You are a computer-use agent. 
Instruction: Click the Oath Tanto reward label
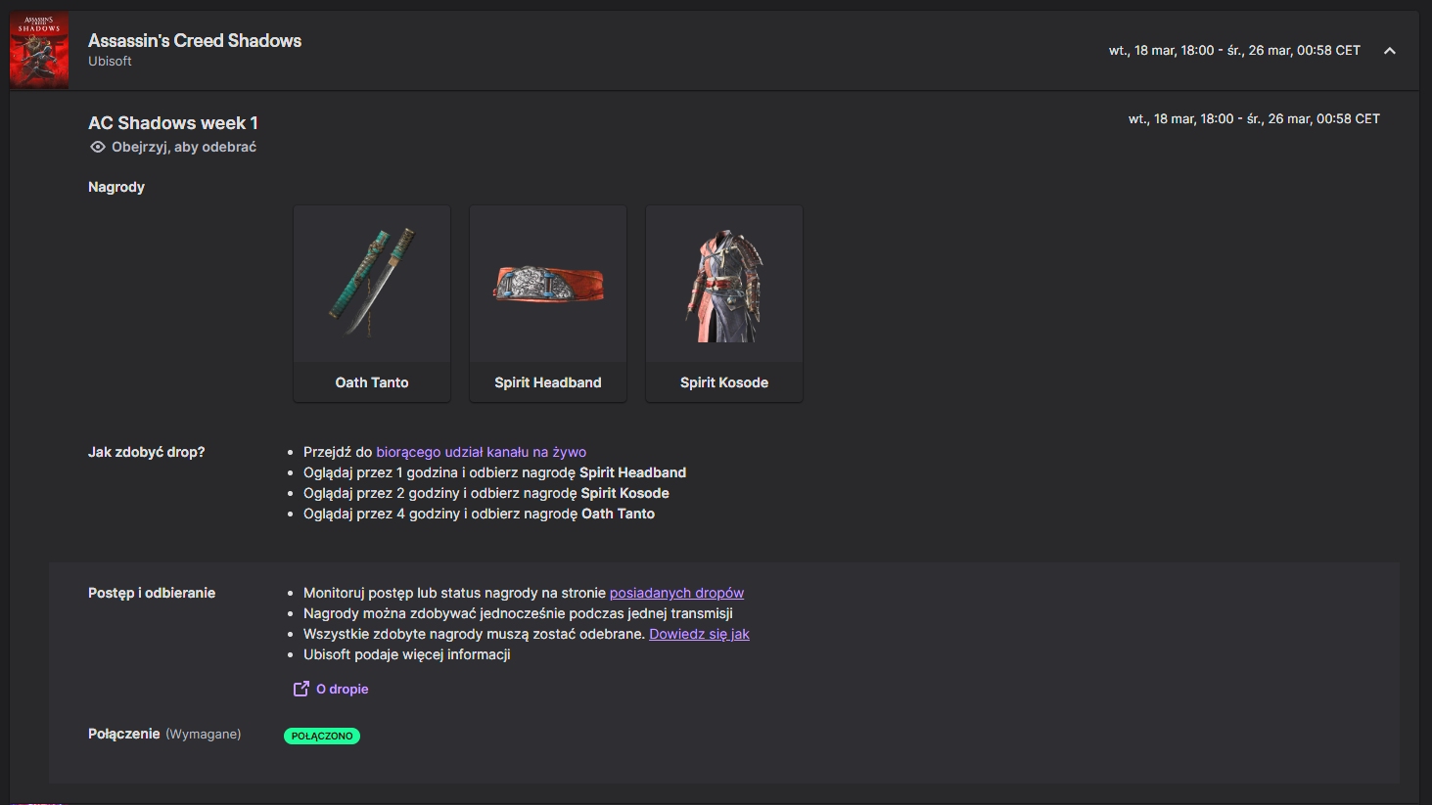click(372, 382)
